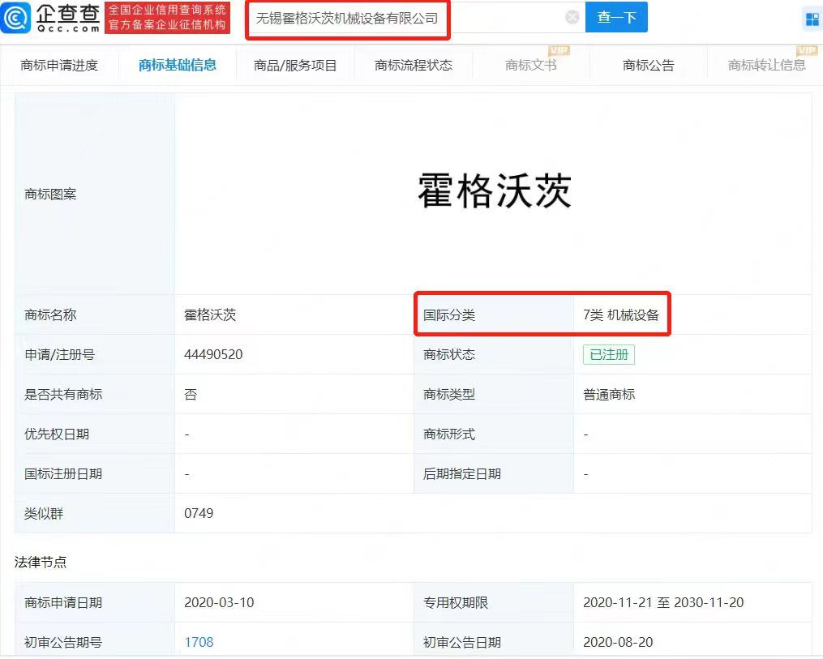
Task: Click the Qcc logo icon
Action: [16, 17]
